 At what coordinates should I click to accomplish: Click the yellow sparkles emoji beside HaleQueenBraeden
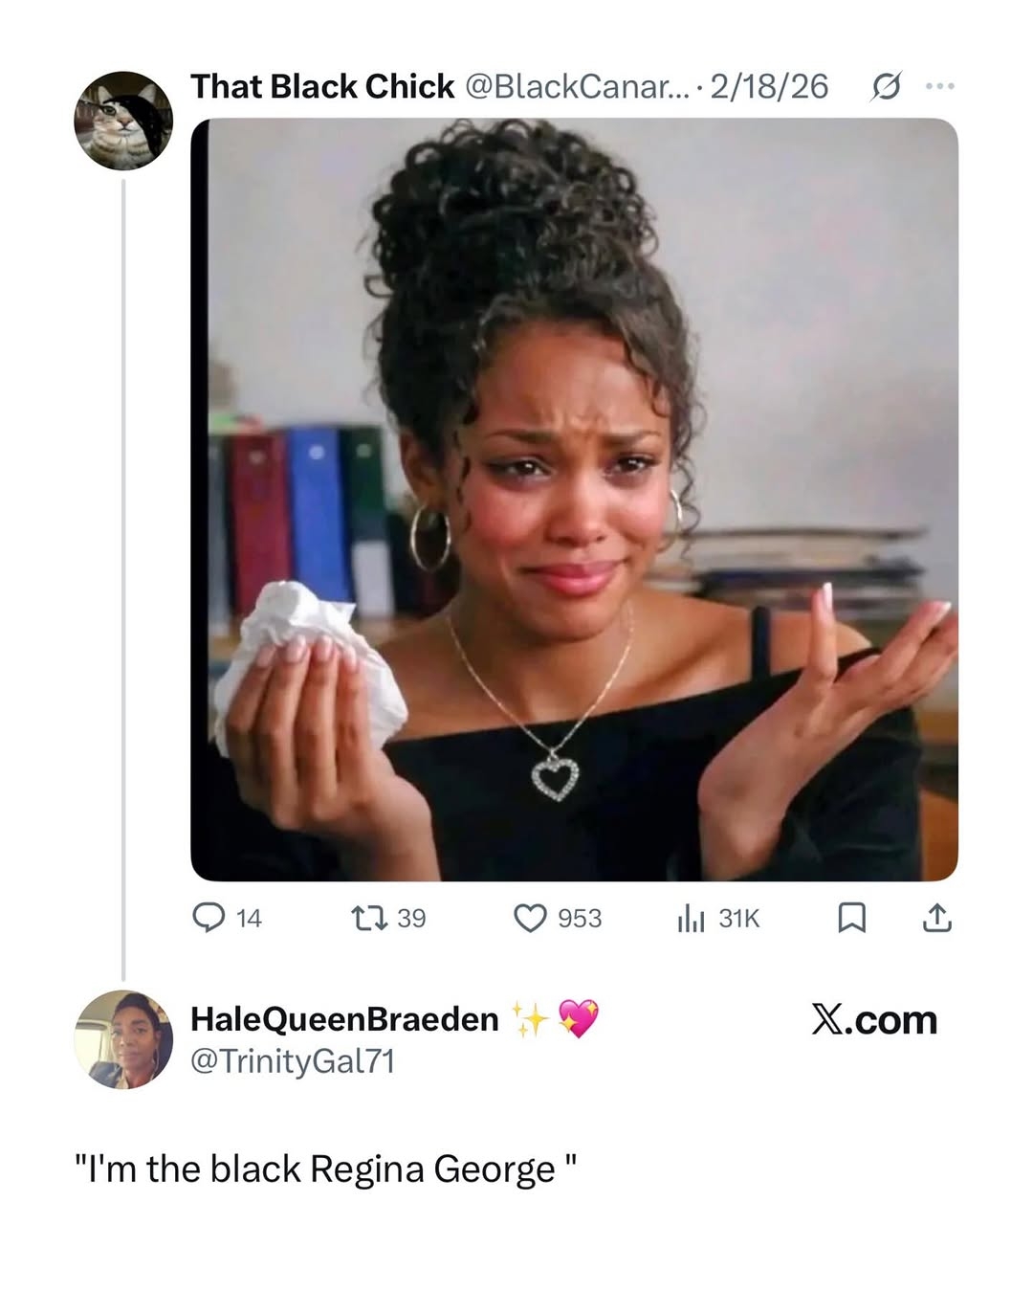coord(528,1019)
